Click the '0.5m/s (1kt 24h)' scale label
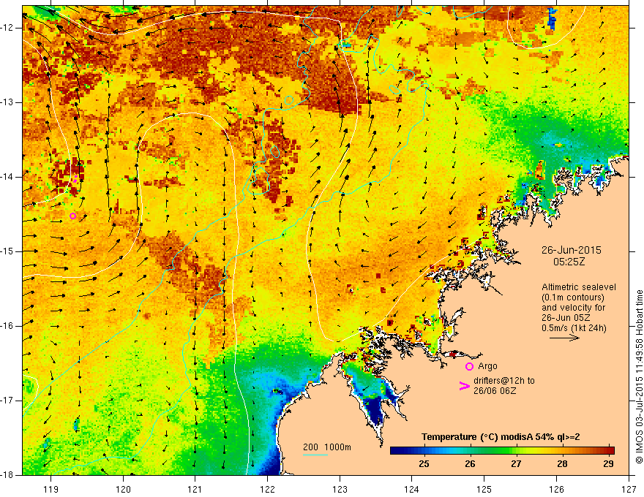Image resolution: width=644 pixels, height=497 pixels. click(x=574, y=328)
